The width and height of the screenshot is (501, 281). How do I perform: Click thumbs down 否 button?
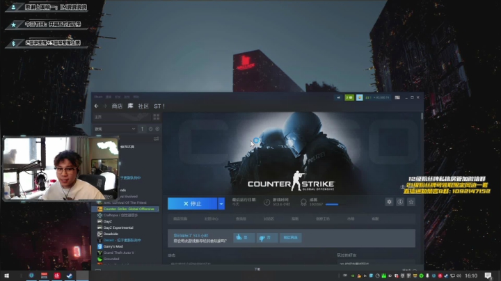click(267, 238)
